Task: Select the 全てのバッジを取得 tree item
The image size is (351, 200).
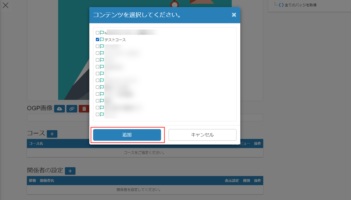Action: (x=300, y=5)
